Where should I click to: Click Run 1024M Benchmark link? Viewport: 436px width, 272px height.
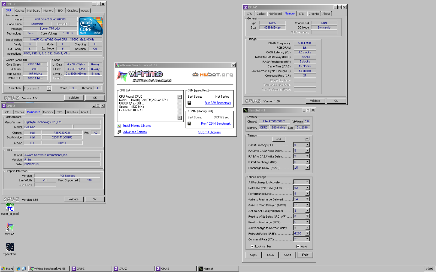coord(216,123)
